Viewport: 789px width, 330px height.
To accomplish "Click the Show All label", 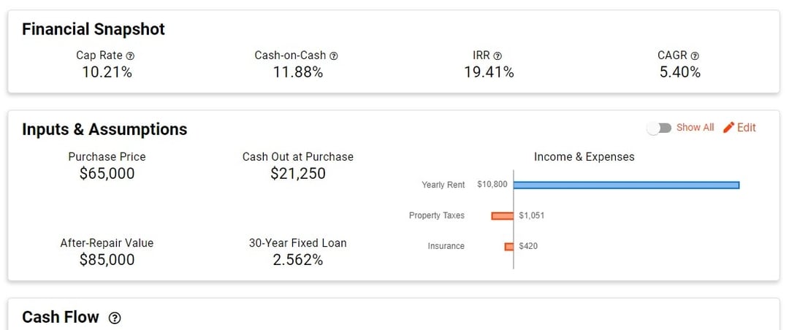I will pyautogui.click(x=695, y=128).
